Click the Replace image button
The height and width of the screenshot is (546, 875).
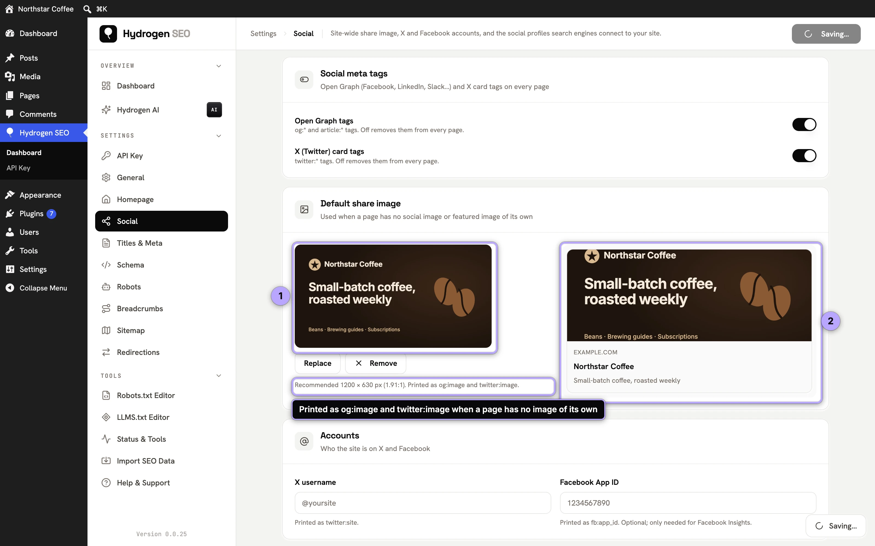[x=317, y=363]
